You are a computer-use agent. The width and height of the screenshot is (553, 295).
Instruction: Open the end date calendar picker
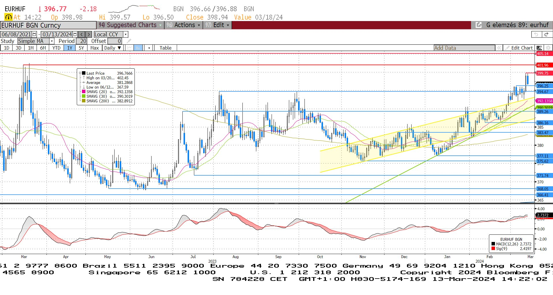pos(75,34)
